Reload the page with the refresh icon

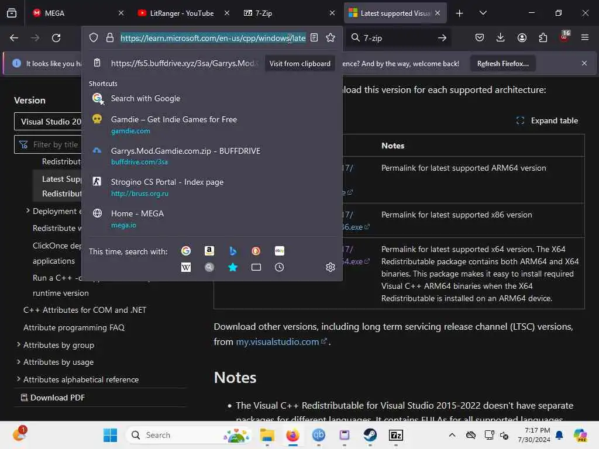click(56, 38)
